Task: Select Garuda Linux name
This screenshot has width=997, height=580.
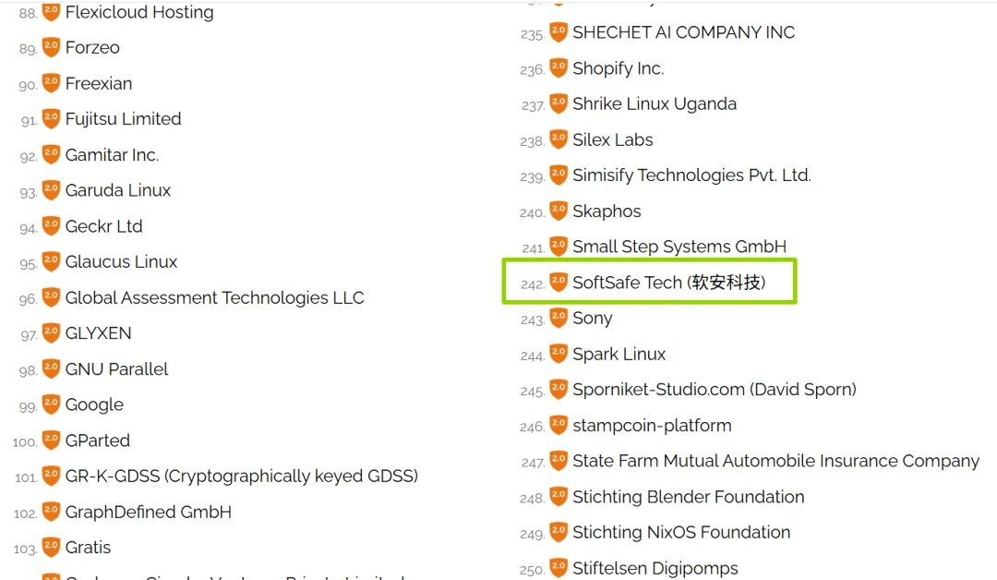Action: tap(117, 190)
